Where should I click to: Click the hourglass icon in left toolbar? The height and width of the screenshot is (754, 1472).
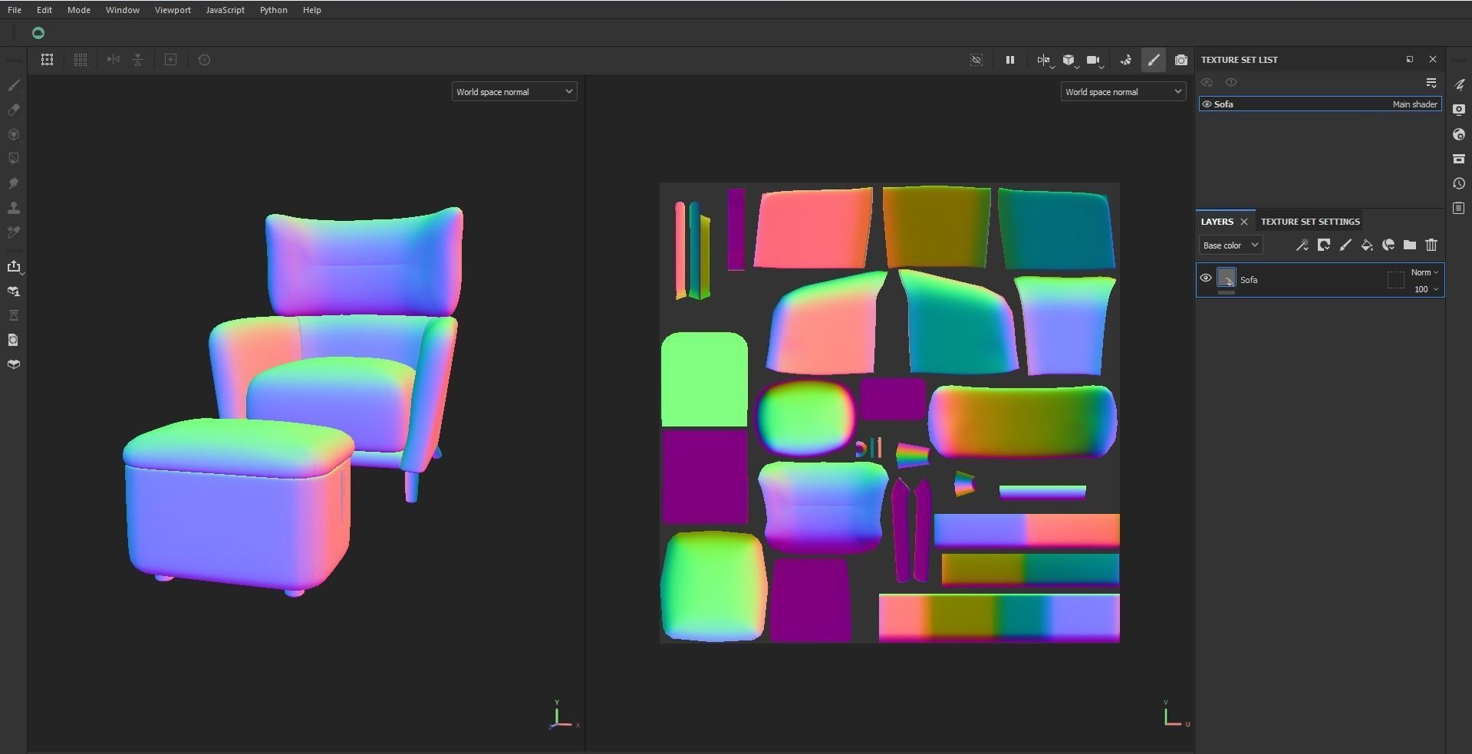(14, 315)
